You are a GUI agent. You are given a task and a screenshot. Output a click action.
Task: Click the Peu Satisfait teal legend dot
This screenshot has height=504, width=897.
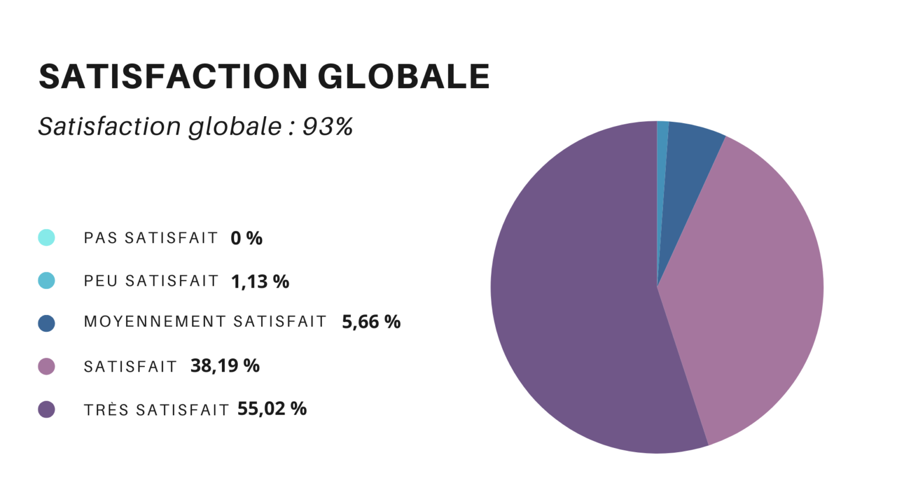tap(46, 281)
